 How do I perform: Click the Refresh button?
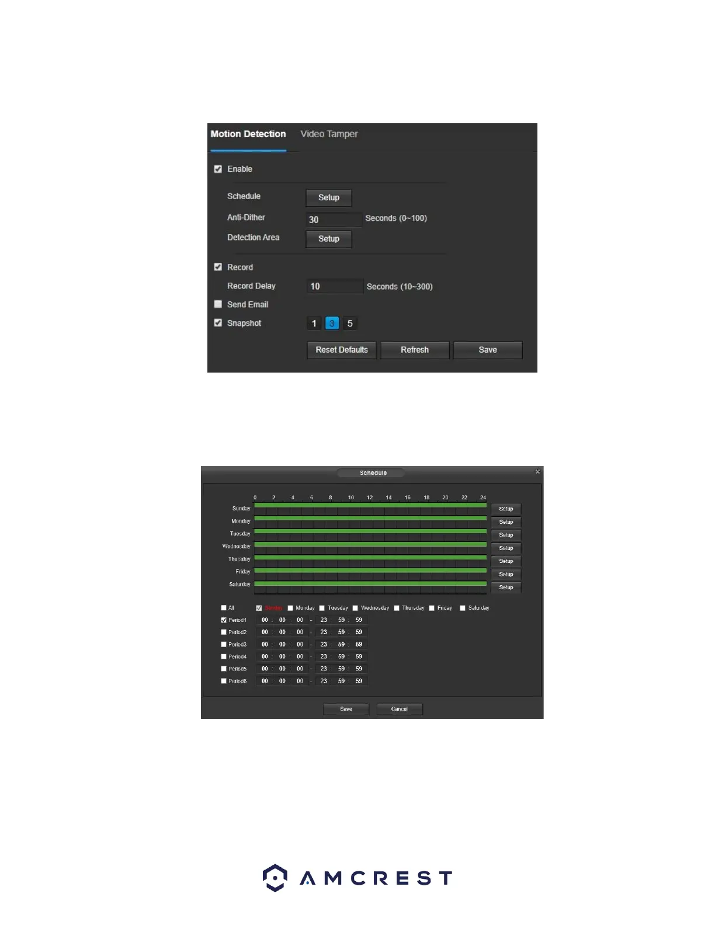pos(415,350)
